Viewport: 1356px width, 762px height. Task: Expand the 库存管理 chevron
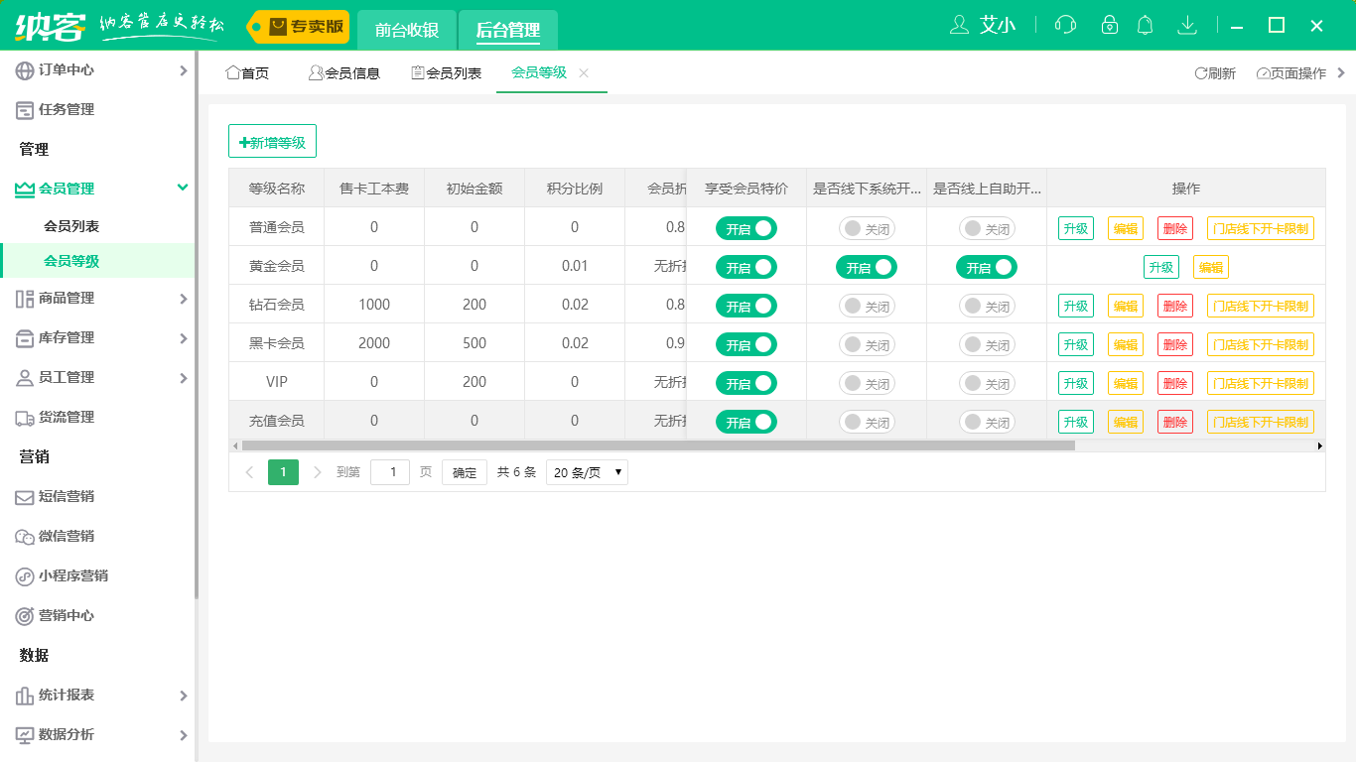(184, 338)
